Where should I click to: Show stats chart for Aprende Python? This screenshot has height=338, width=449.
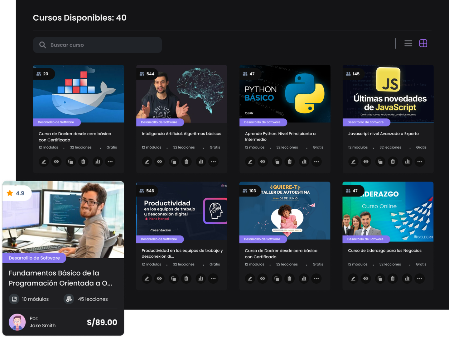[304, 162]
